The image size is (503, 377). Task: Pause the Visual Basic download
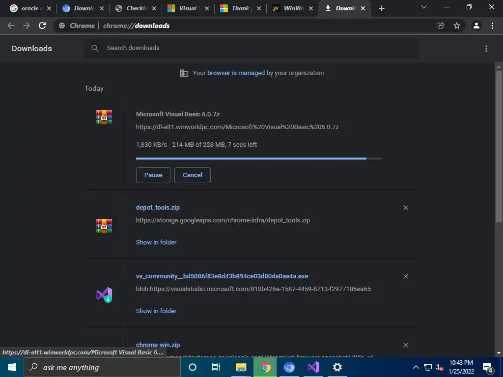coord(153,175)
